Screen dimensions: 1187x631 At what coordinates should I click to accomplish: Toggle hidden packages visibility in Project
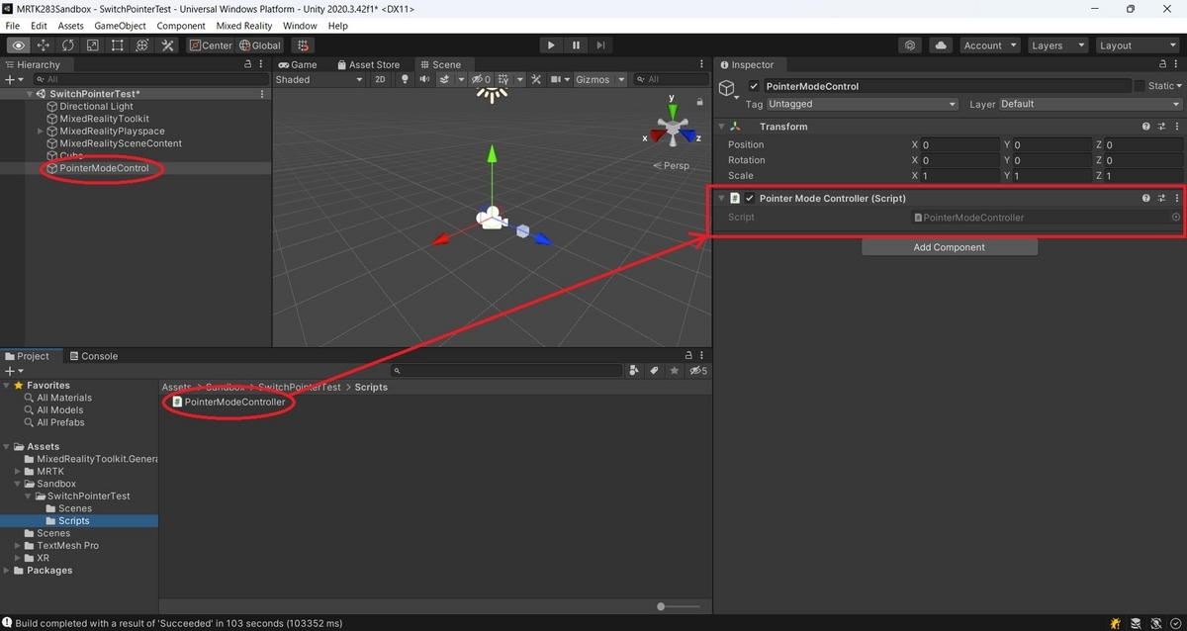pos(697,371)
